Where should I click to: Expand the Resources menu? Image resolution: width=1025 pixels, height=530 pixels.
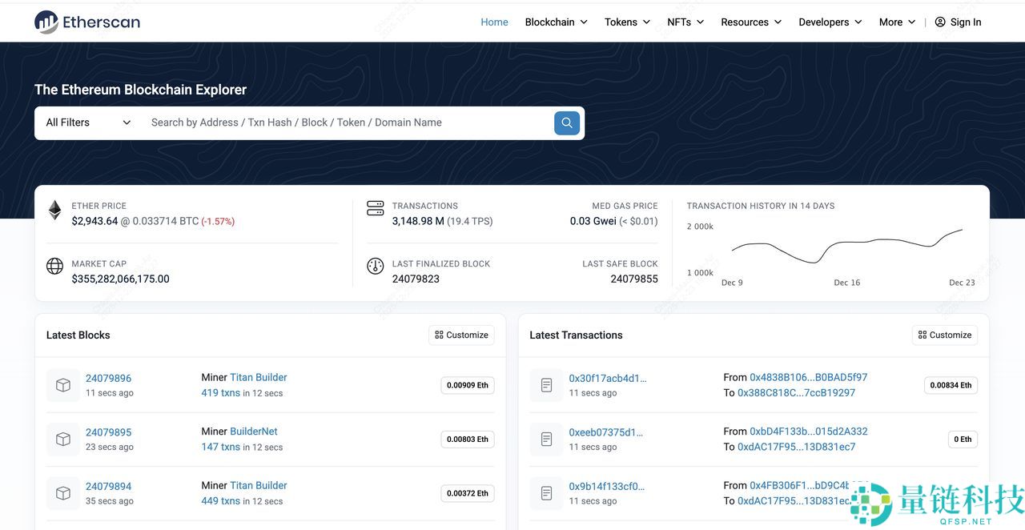pos(751,22)
